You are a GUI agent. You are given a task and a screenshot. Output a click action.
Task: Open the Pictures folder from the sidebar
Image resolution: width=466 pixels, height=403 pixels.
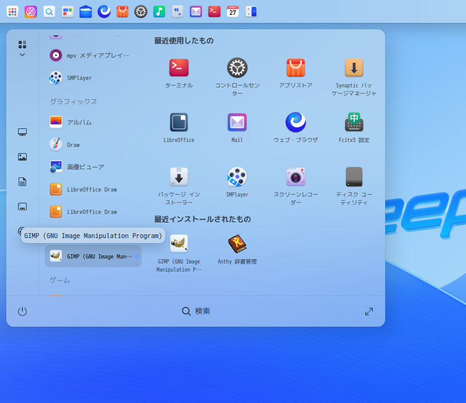(x=22, y=157)
